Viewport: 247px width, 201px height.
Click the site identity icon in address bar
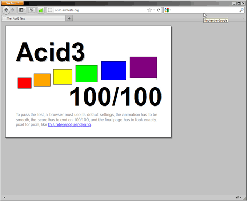50,10
